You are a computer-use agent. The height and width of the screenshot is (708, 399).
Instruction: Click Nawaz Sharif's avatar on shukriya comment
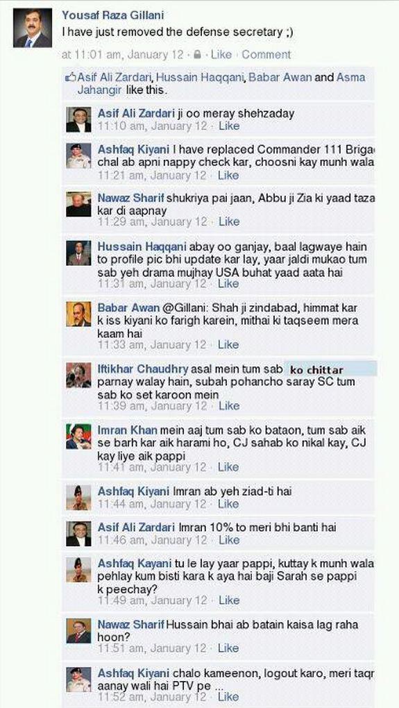pyautogui.click(x=78, y=204)
